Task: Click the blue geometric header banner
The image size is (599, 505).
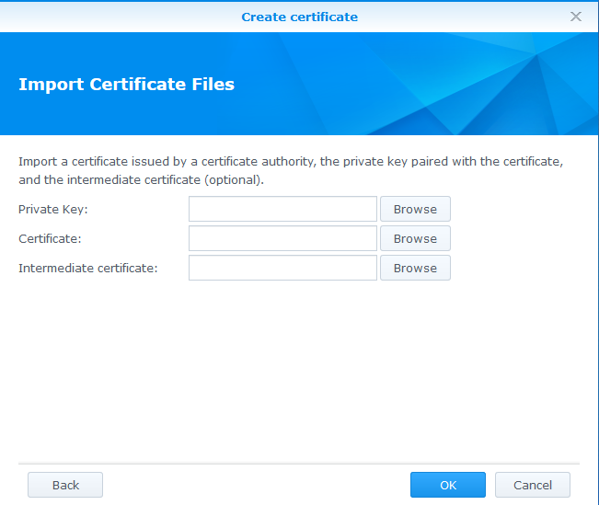Action: tap(442, 85)
